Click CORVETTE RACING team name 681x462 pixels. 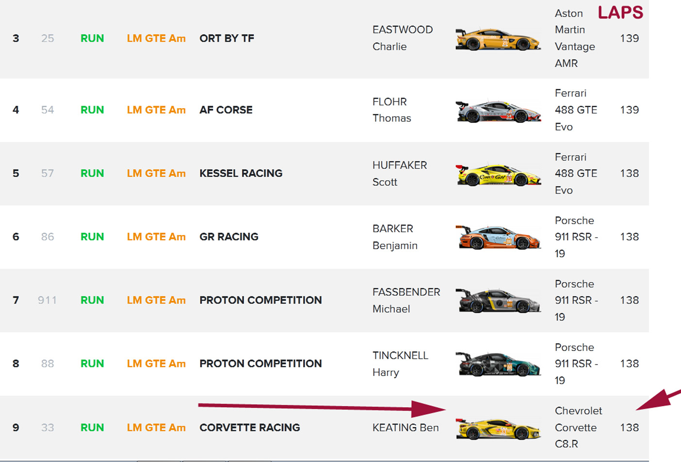(249, 428)
